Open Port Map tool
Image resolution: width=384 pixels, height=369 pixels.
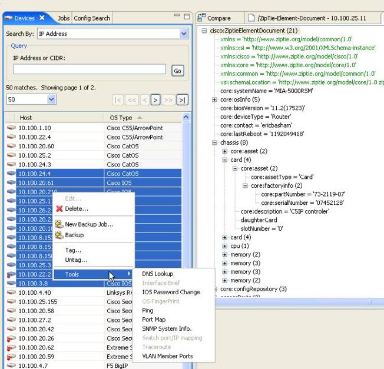pos(173,320)
